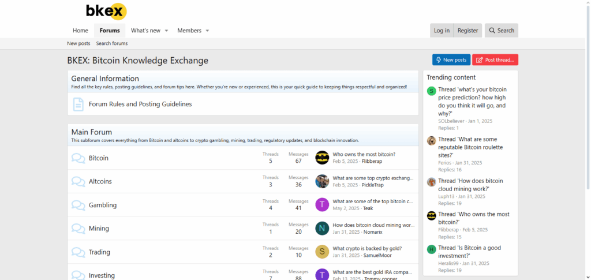
Task: Click the purple T avatar in Gambling row
Action: 322,205
